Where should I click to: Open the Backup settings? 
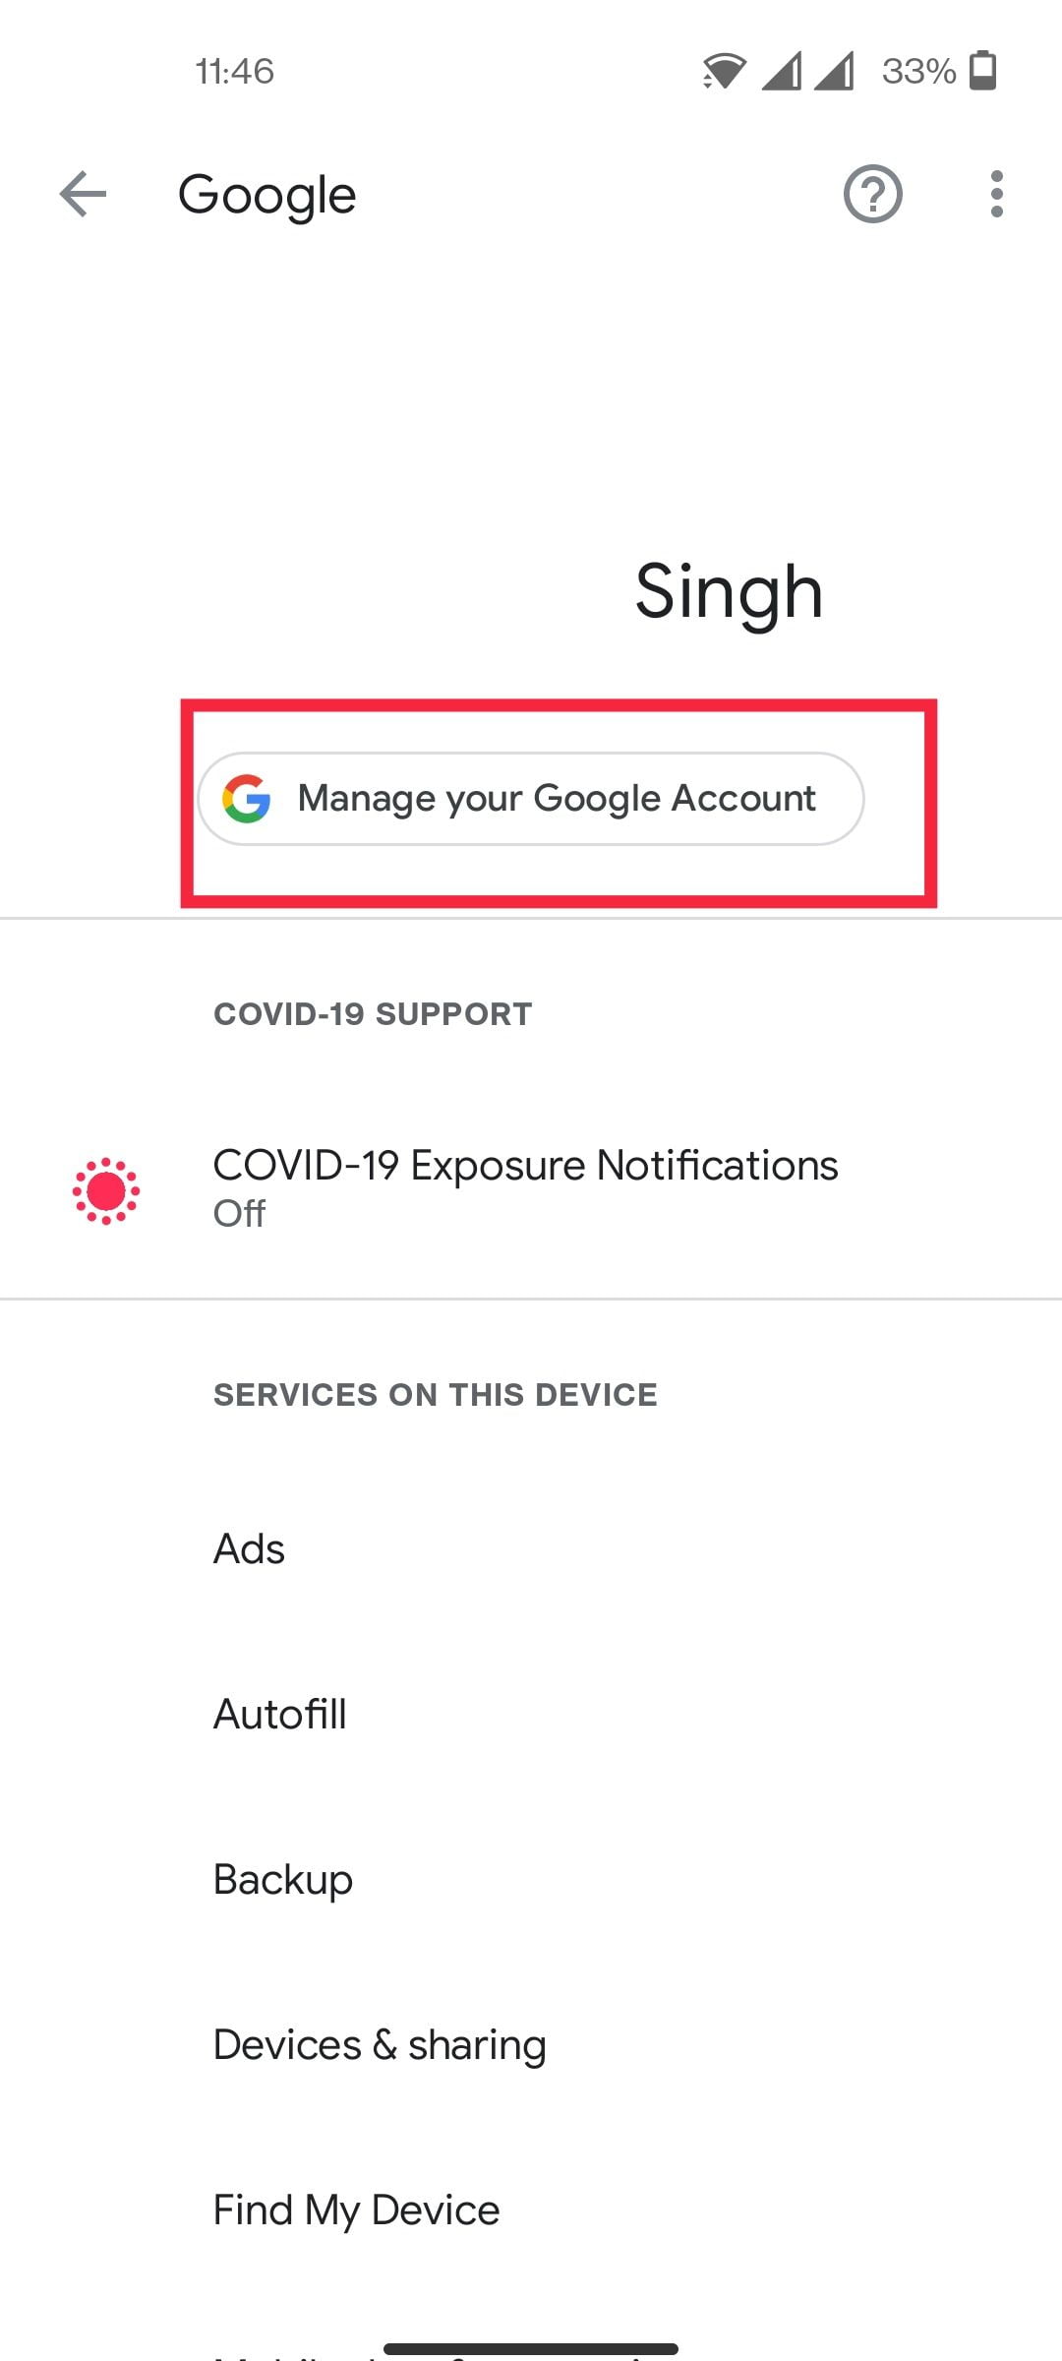pyautogui.click(x=283, y=1880)
